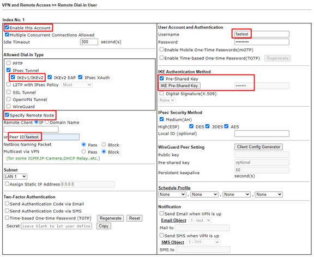This screenshot has height=257, width=314.
Task: Click the TOTP Regenerate button beside Reset
Action: pos(110,218)
